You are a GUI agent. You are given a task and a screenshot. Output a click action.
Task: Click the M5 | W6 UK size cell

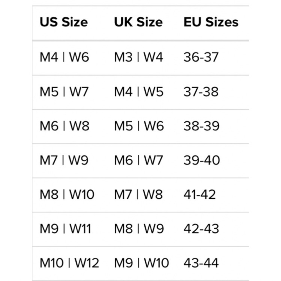point(139,126)
